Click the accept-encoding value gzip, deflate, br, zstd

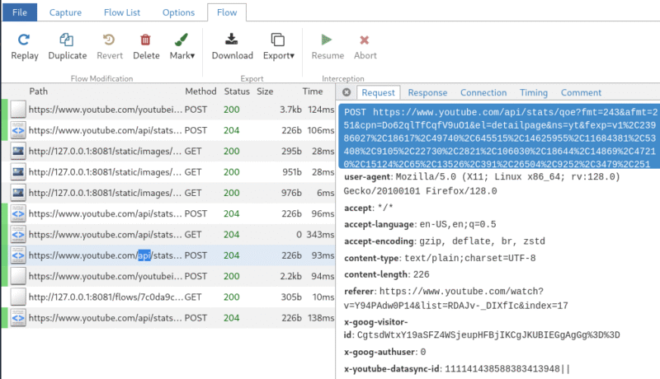[x=482, y=241]
